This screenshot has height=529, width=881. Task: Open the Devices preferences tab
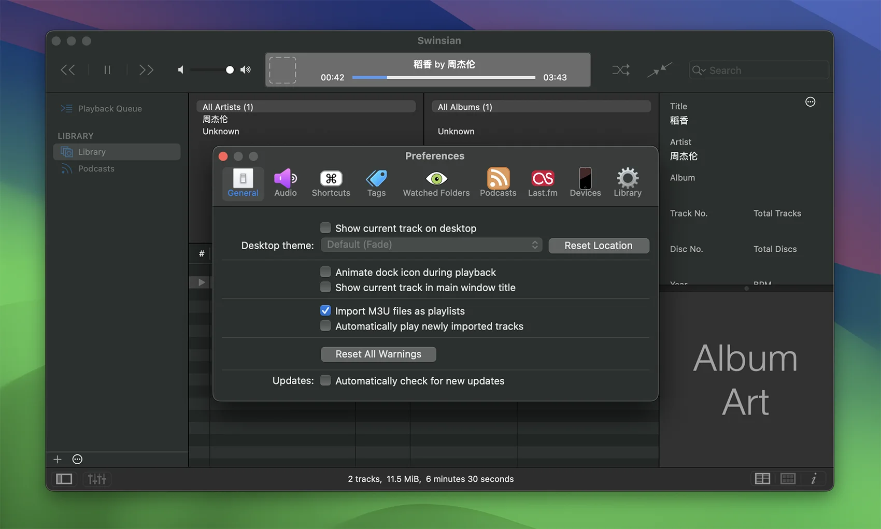(x=585, y=182)
